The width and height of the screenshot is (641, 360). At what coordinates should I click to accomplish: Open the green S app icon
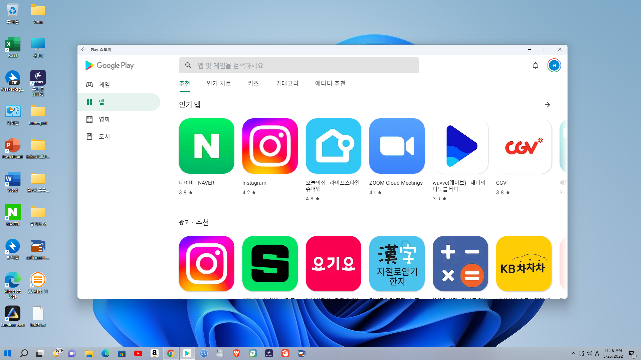[270, 264]
